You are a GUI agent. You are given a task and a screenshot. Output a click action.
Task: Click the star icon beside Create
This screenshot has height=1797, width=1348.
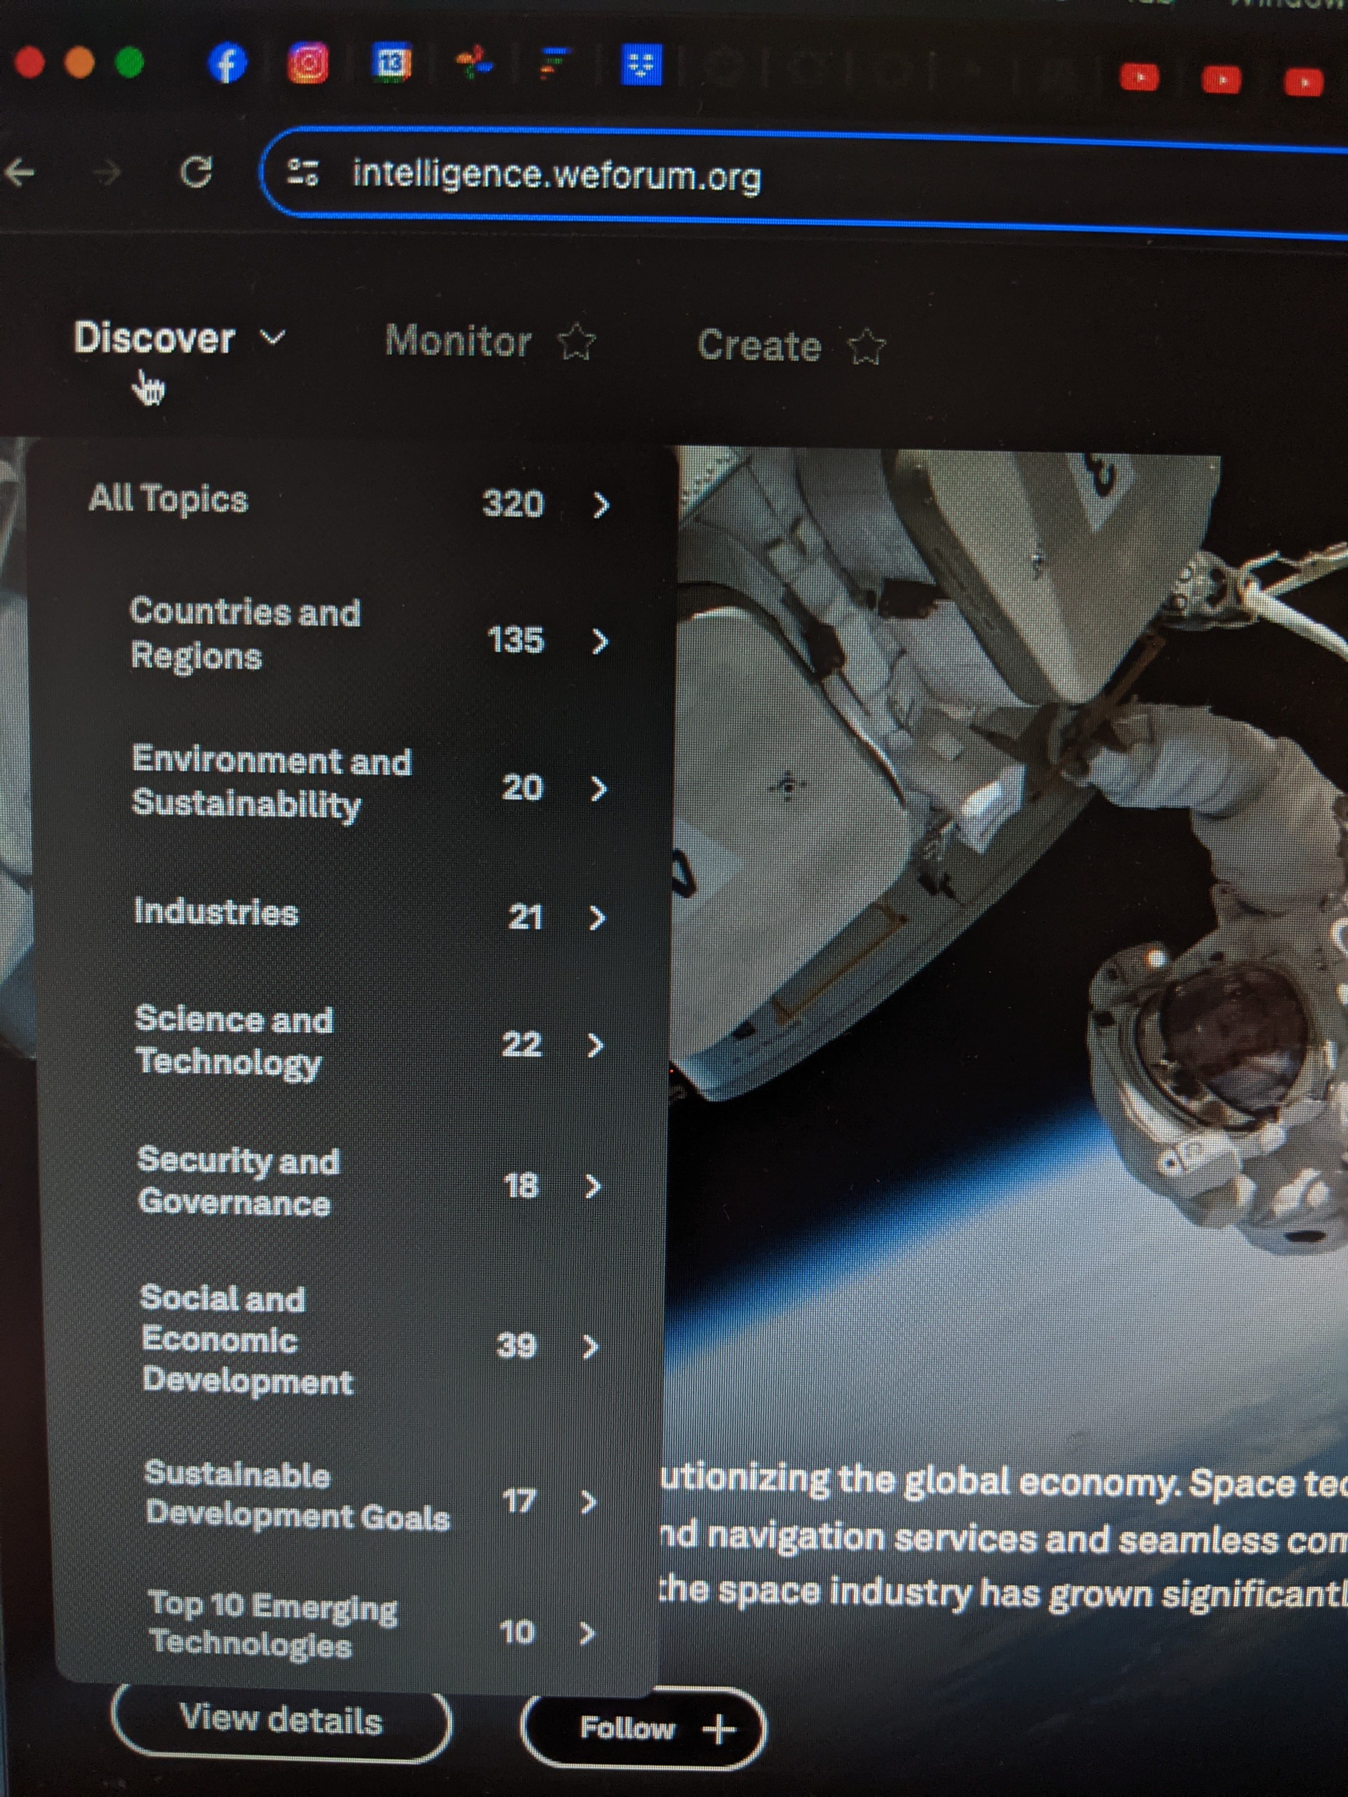point(866,348)
